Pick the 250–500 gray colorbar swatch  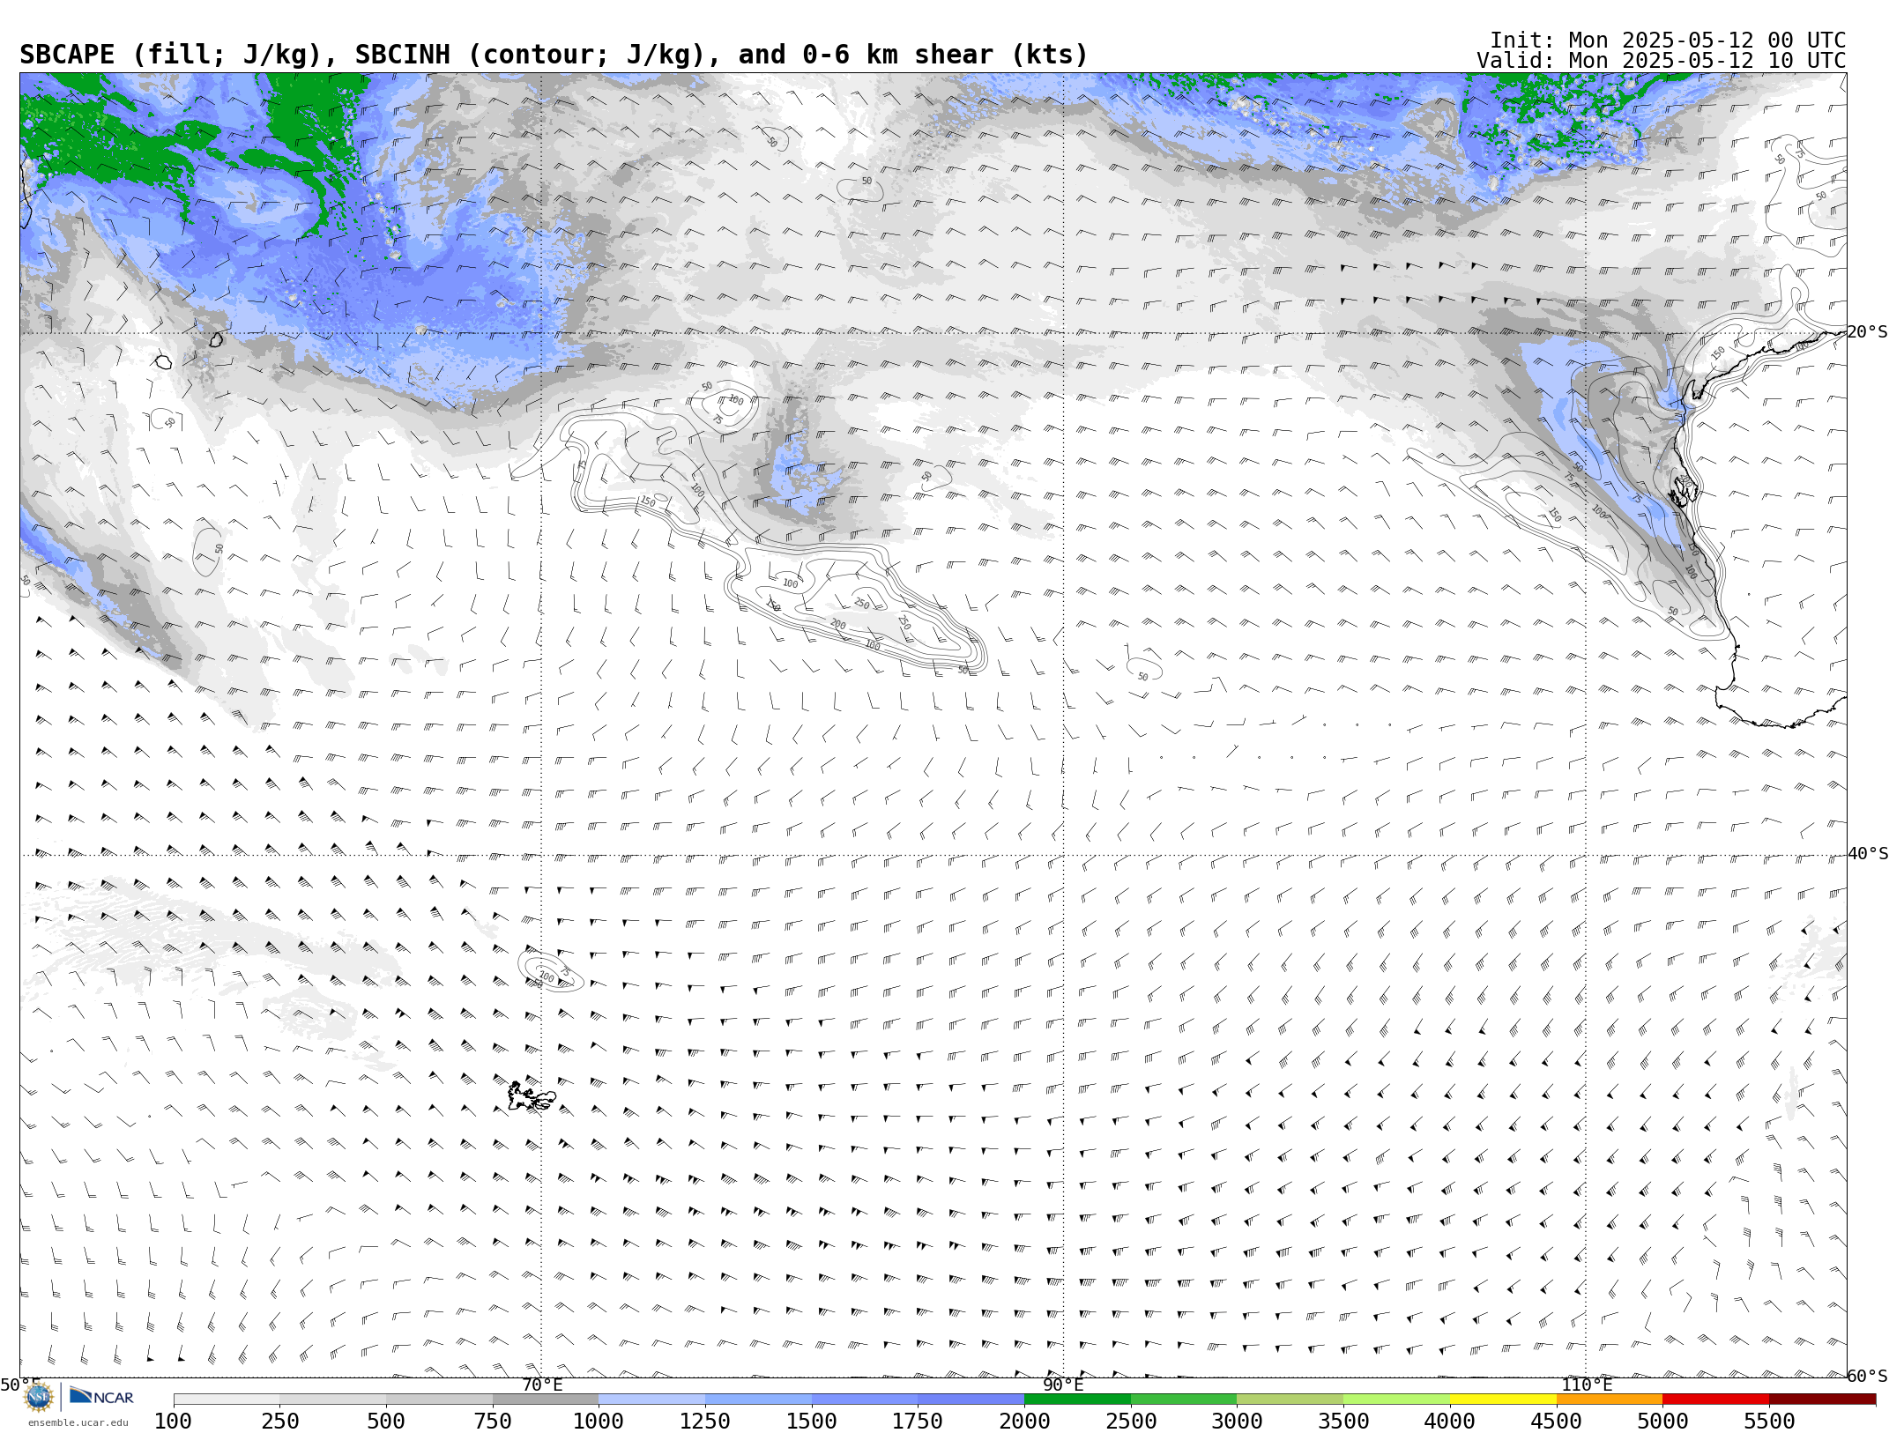point(333,1400)
